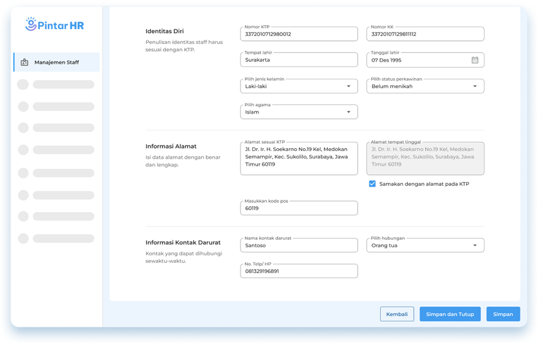538x343 pixels.
Task: Click the Kembali button
Action: (x=397, y=314)
